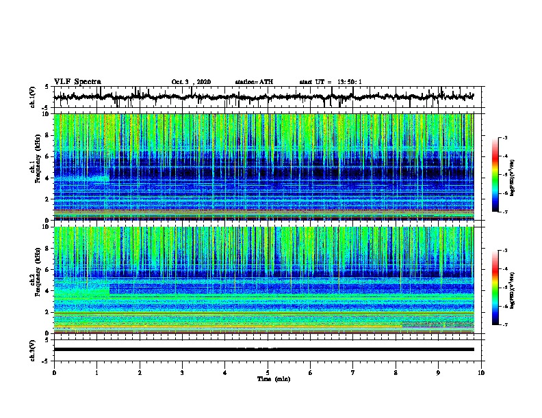Click the ch.1 spectrogram panel
Screen dimensions: 542x418
263,167
